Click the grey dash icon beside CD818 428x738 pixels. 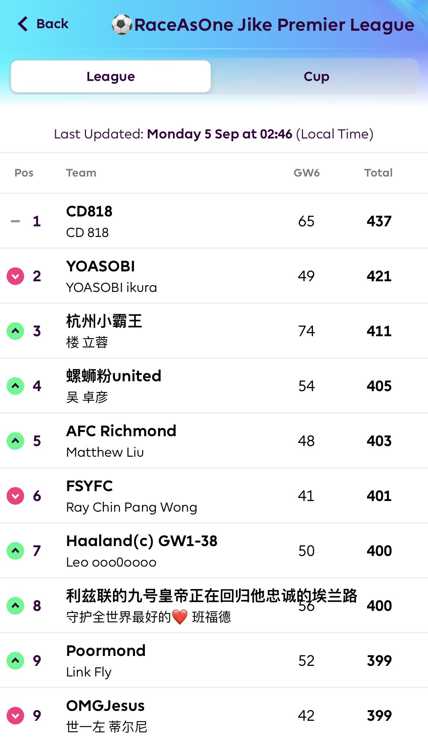(15, 221)
